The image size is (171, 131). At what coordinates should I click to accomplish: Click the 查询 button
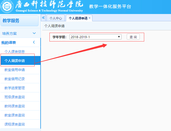(133, 37)
